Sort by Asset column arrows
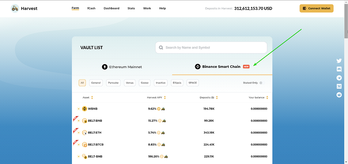This screenshot has height=164, width=348. click(92, 98)
